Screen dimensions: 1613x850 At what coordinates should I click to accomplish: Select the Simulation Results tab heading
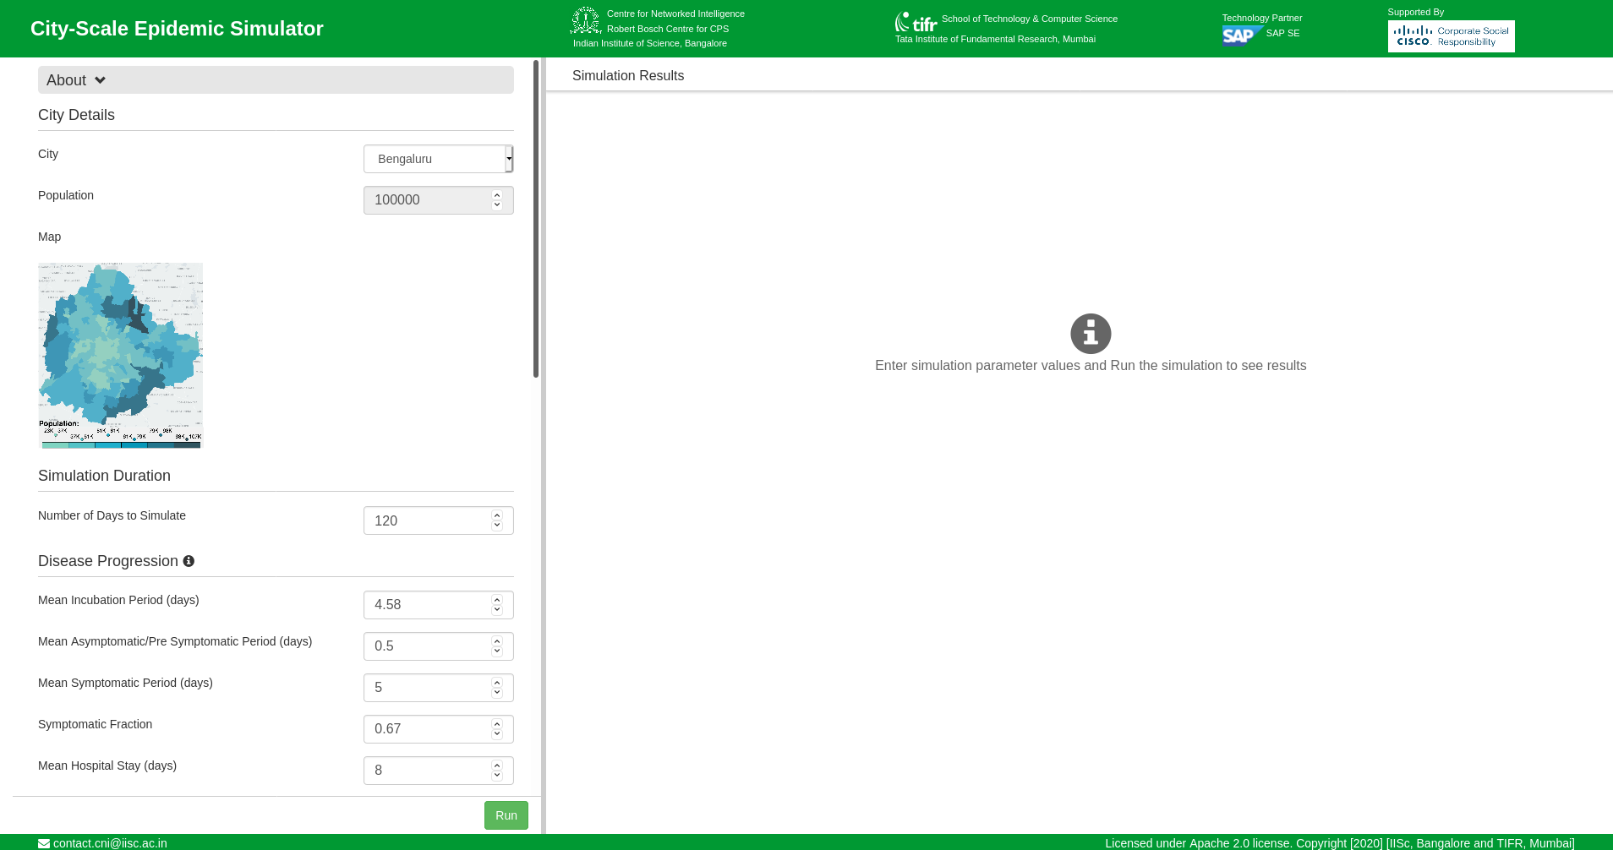pos(628,76)
